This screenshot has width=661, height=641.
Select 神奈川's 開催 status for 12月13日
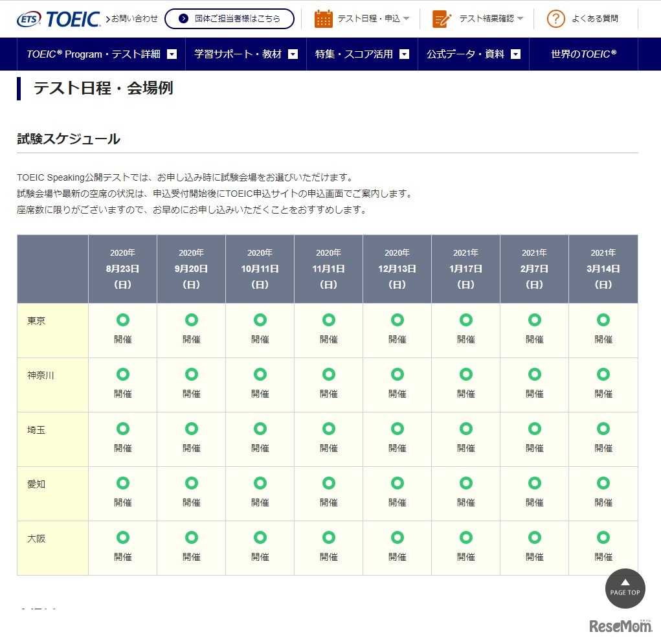click(397, 374)
